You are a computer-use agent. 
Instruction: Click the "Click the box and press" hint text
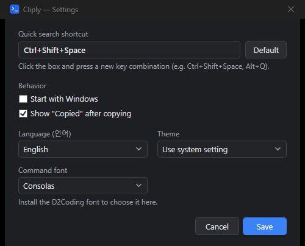[x=144, y=66]
